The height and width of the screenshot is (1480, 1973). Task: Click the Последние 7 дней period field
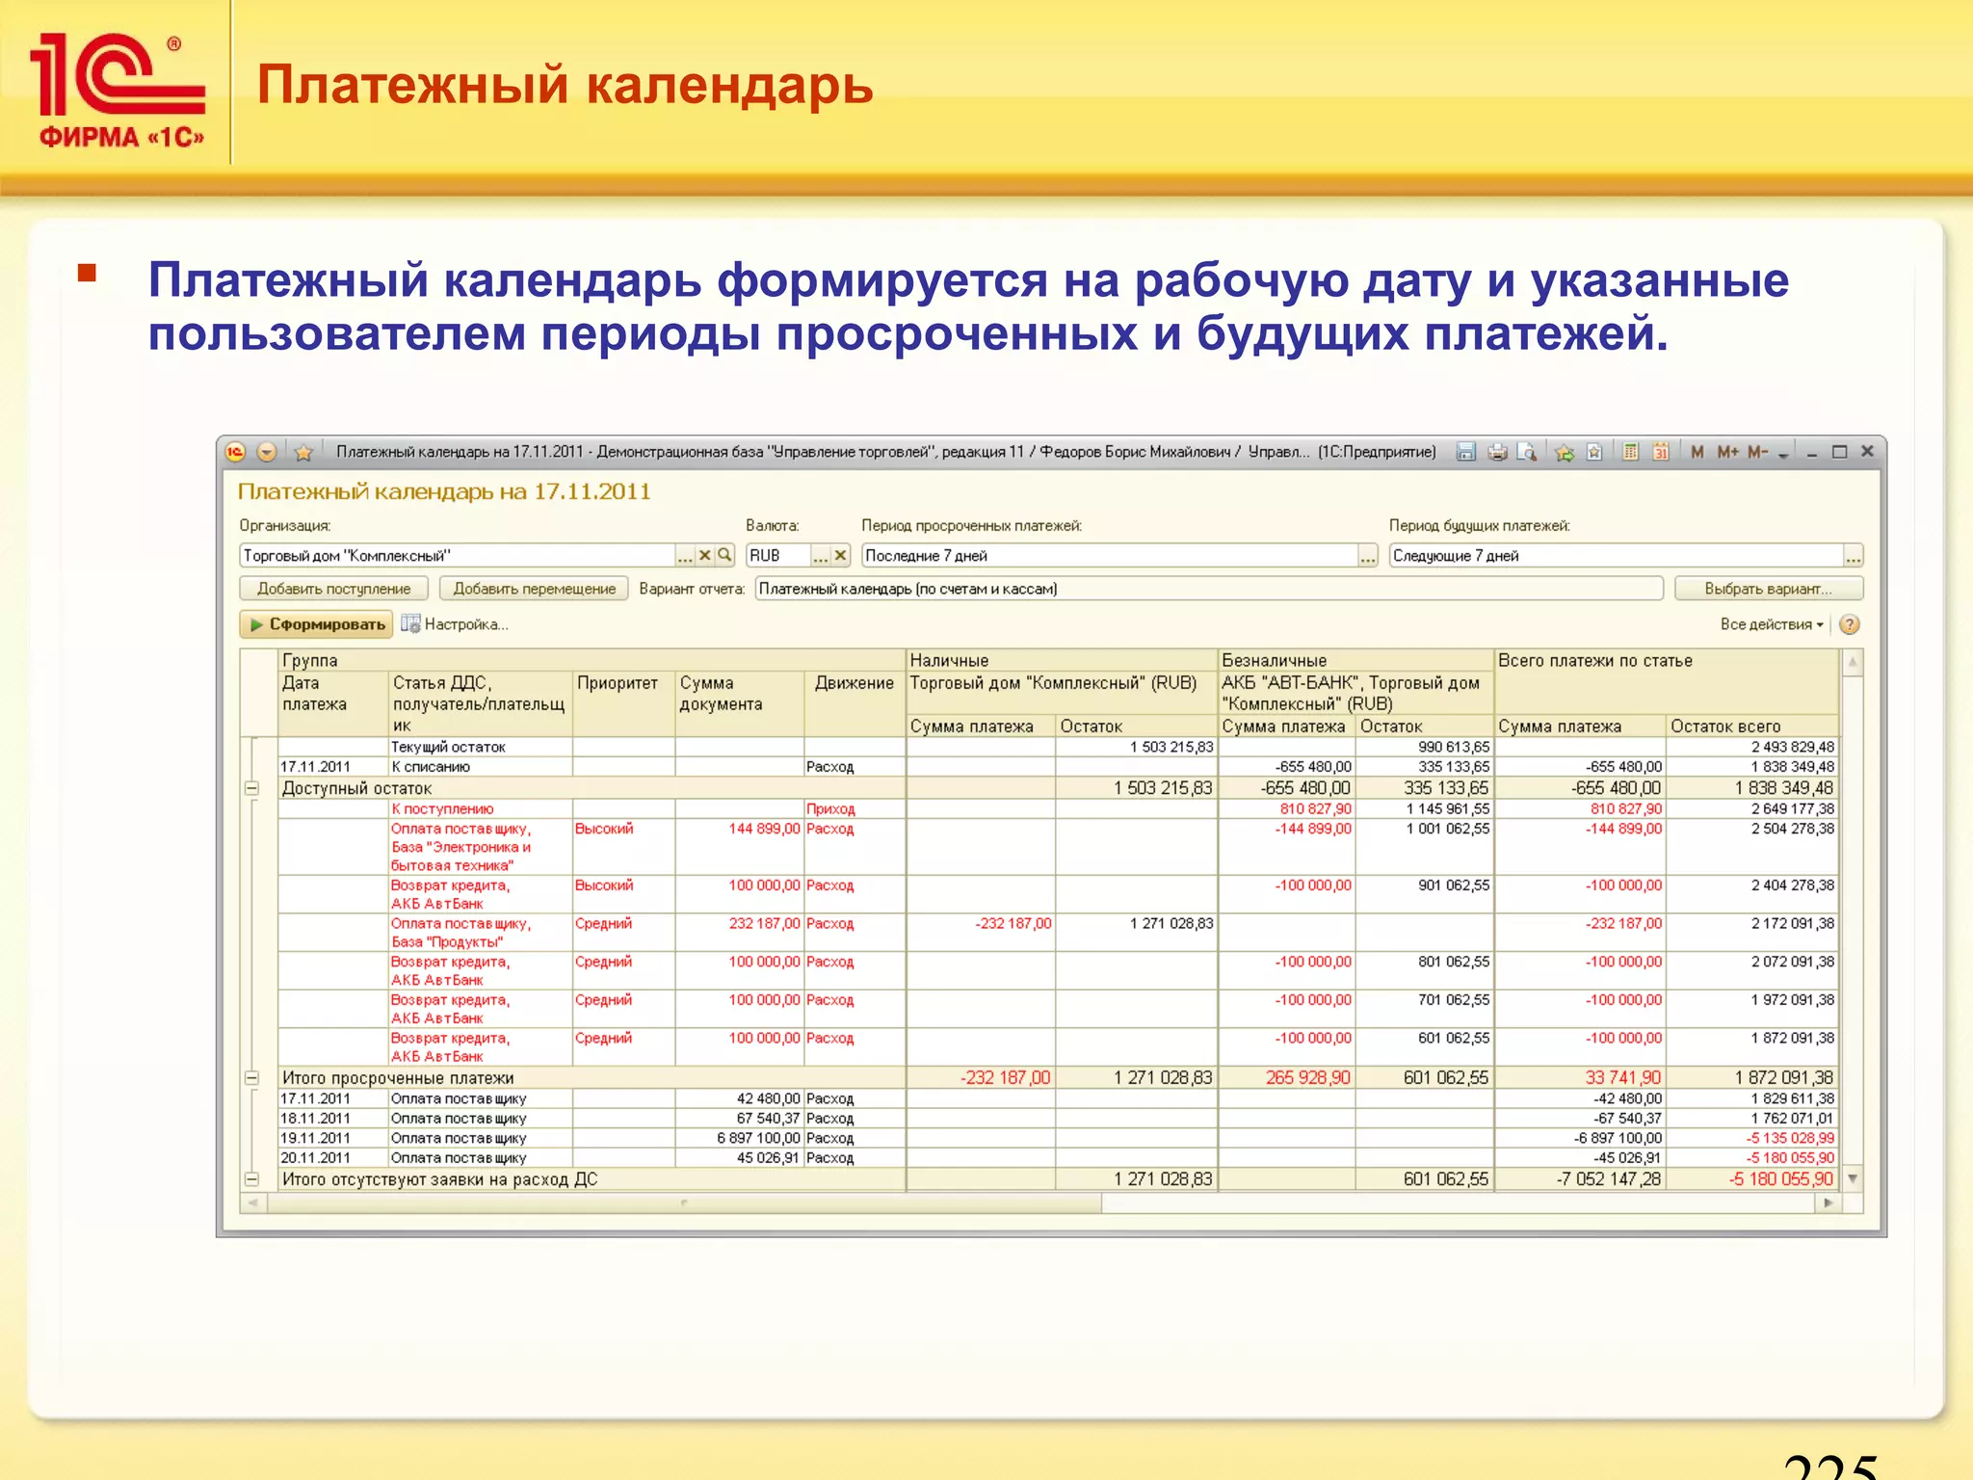point(1109,556)
